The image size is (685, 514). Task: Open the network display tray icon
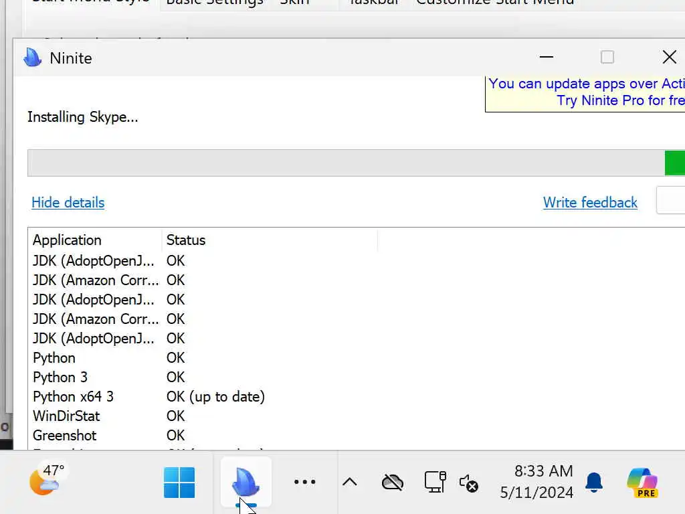tap(435, 482)
